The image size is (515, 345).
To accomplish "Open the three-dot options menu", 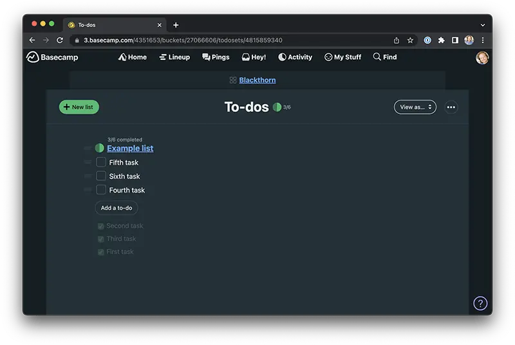I will (451, 107).
